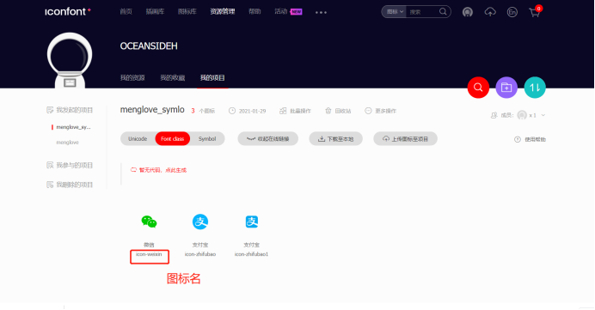Image resolution: width=595 pixels, height=310 pixels.
Task: Click the teal sort order button
Action: (x=535, y=88)
